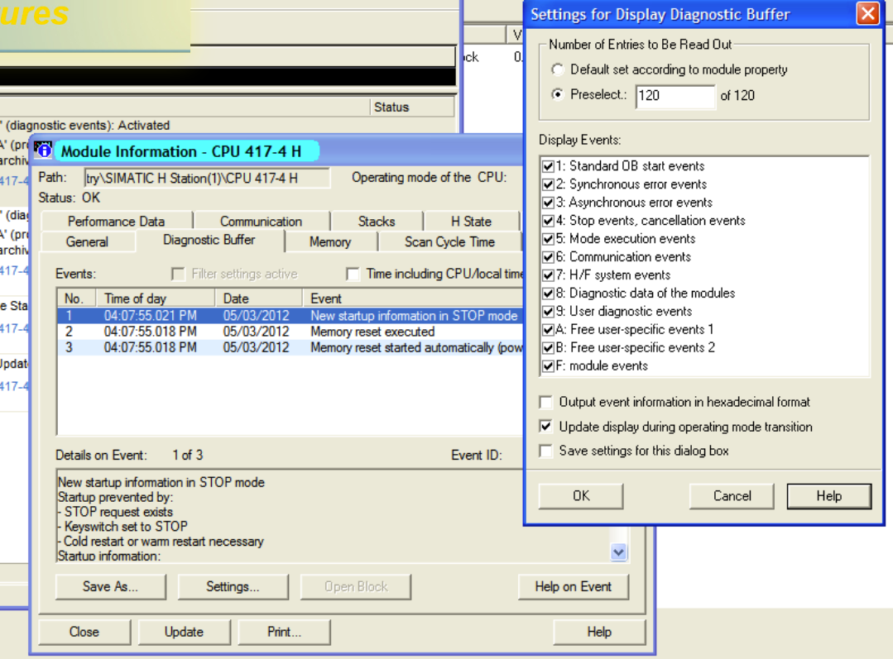Uncheck 8: Diagnostic data of the modules
This screenshot has height=659, width=893.
[548, 294]
